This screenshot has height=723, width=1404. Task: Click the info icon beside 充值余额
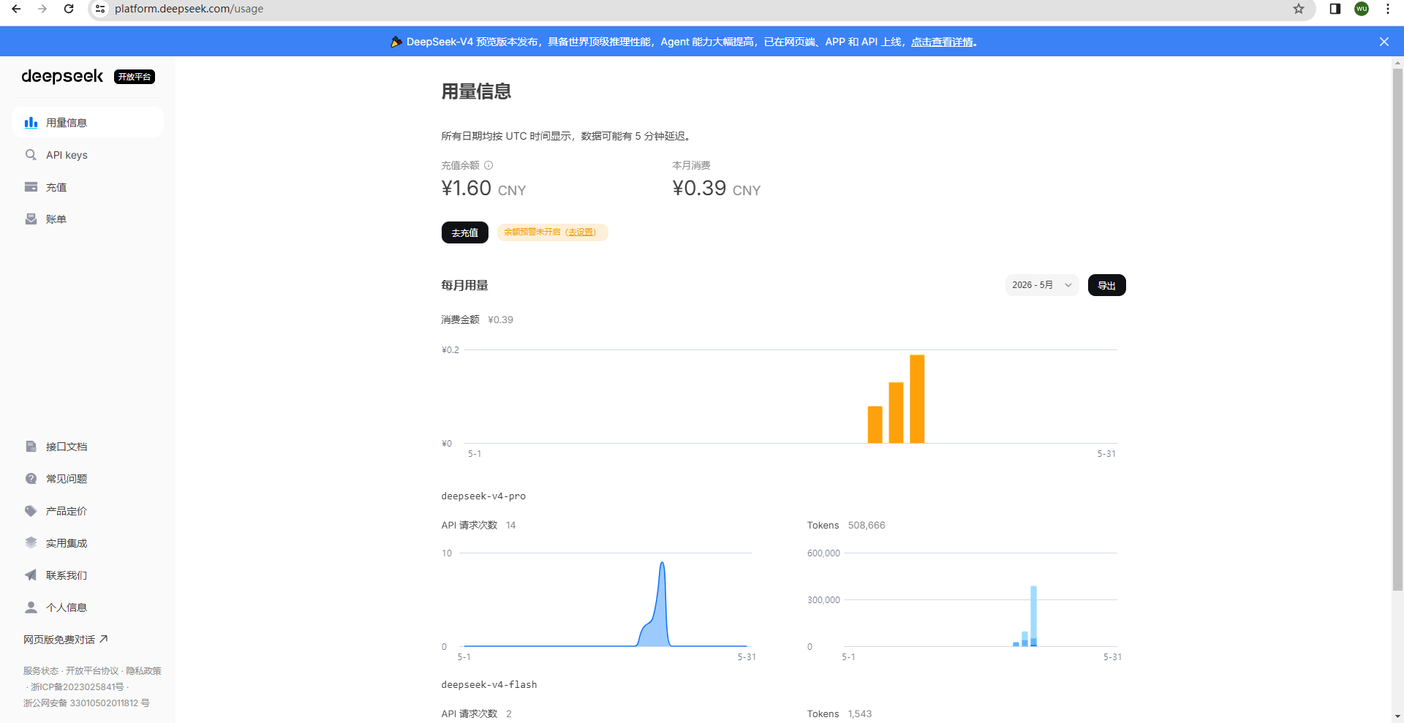tap(488, 165)
